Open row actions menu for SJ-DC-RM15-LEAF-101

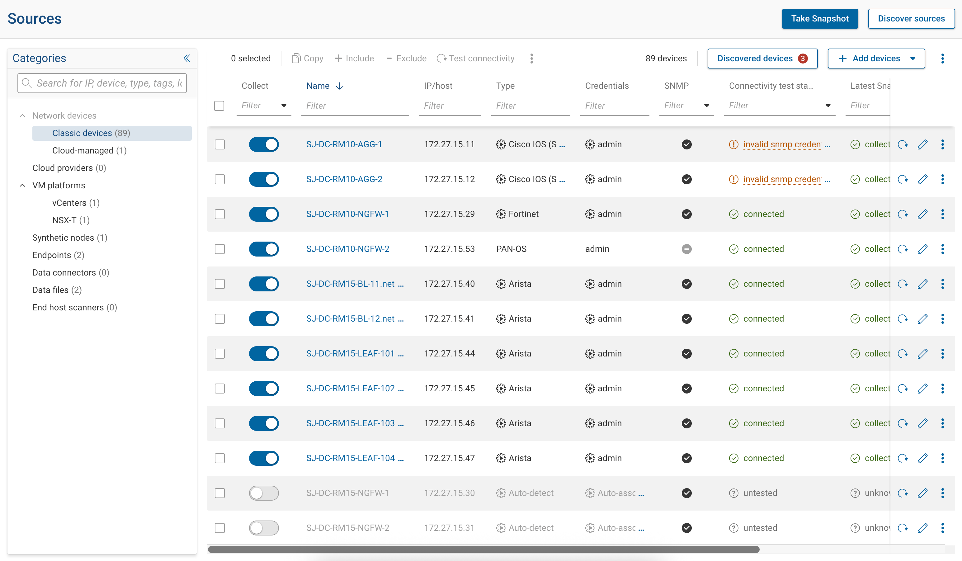click(942, 354)
